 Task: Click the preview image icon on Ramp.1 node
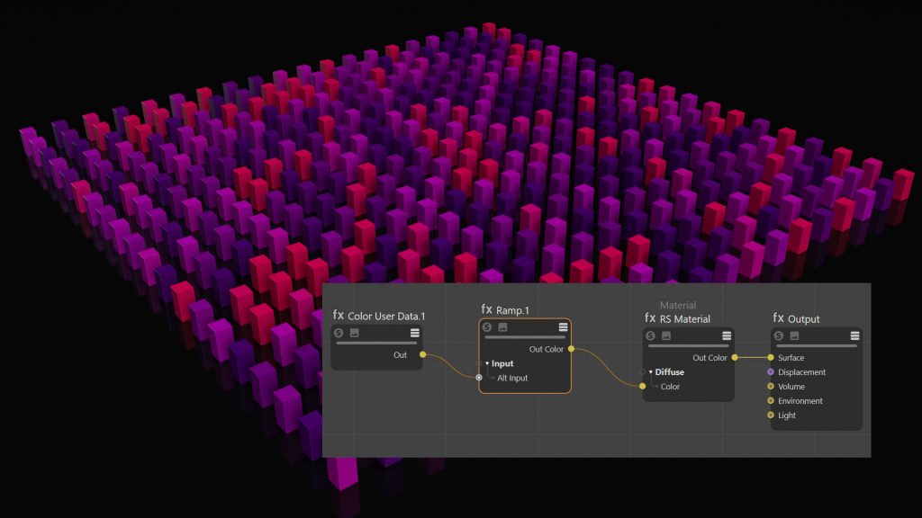point(502,327)
